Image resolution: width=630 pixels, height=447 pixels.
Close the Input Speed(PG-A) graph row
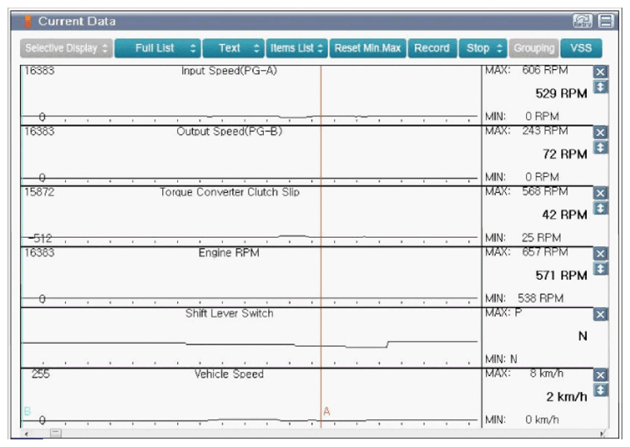pyautogui.click(x=600, y=72)
